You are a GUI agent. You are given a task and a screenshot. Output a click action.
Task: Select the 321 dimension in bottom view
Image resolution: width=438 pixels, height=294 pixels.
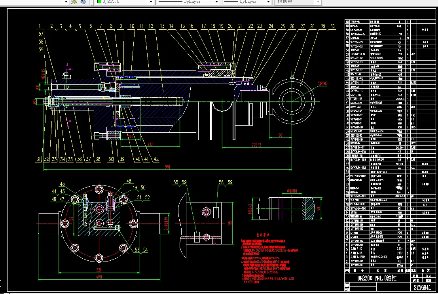pyautogui.click(x=99, y=270)
